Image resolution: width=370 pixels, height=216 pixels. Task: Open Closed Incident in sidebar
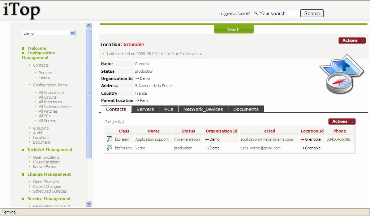(46, 162)
